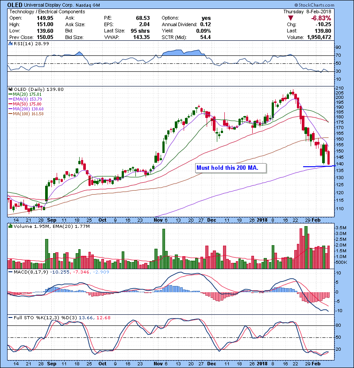Select the High value 151.00

45,24
